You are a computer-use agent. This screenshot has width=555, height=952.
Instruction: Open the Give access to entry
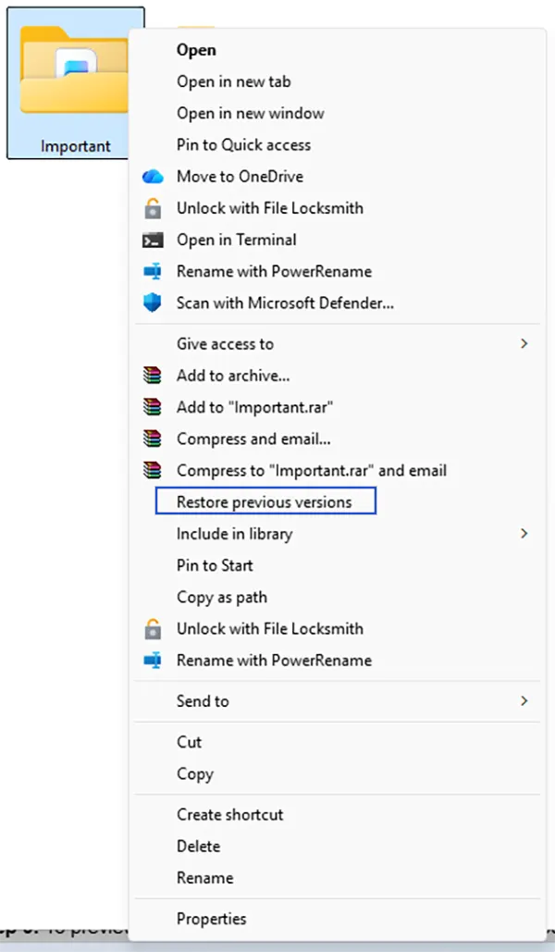[225, 344]
